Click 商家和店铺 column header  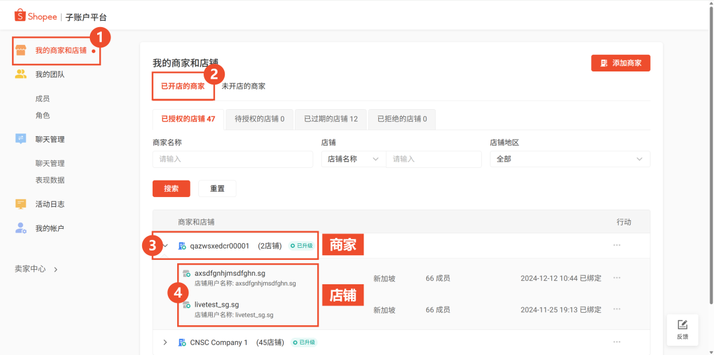196,222
